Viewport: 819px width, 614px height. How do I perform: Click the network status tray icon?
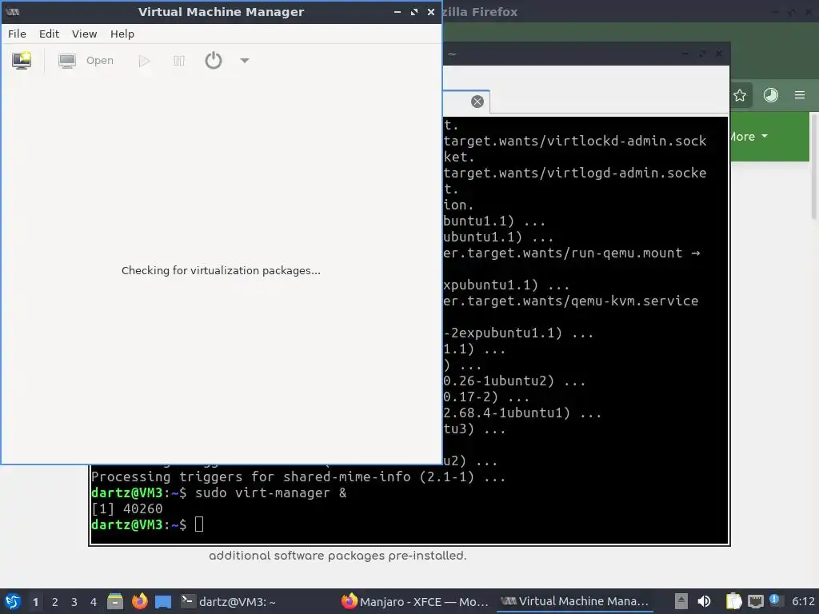click(755, 601)
